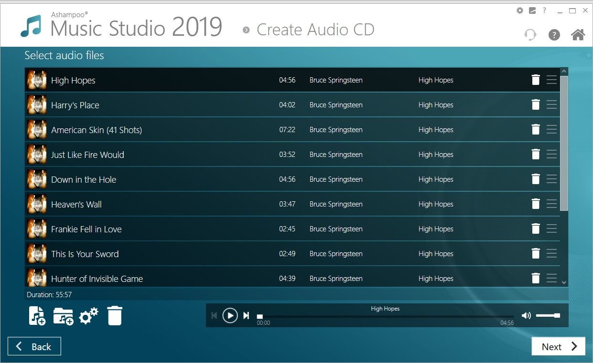Screen dimensions: 593x363
Task: Add audio files to the track list
Action: coord(37,315)
